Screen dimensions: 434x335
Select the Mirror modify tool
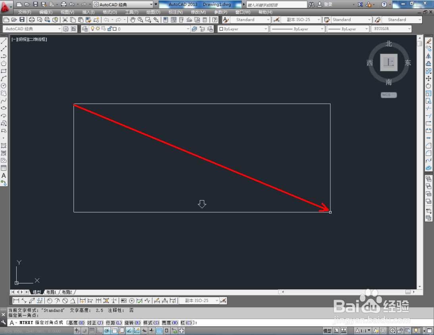[428, 56]
